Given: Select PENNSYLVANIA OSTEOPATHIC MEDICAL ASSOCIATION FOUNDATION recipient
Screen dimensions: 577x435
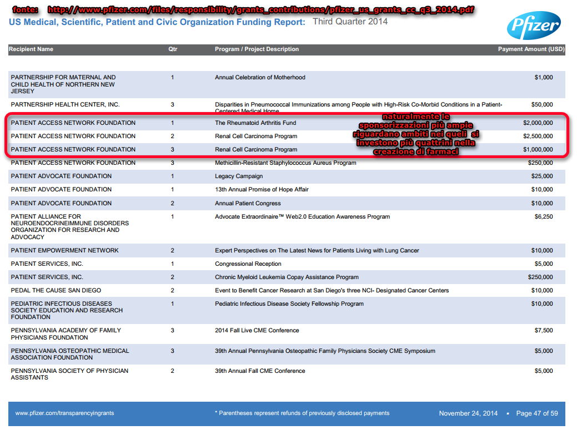Looking at the screenshot, I should pos(70,354).
